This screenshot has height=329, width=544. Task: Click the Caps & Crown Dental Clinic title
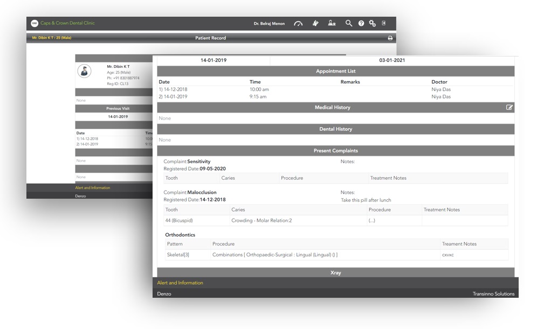coord(67,23)
